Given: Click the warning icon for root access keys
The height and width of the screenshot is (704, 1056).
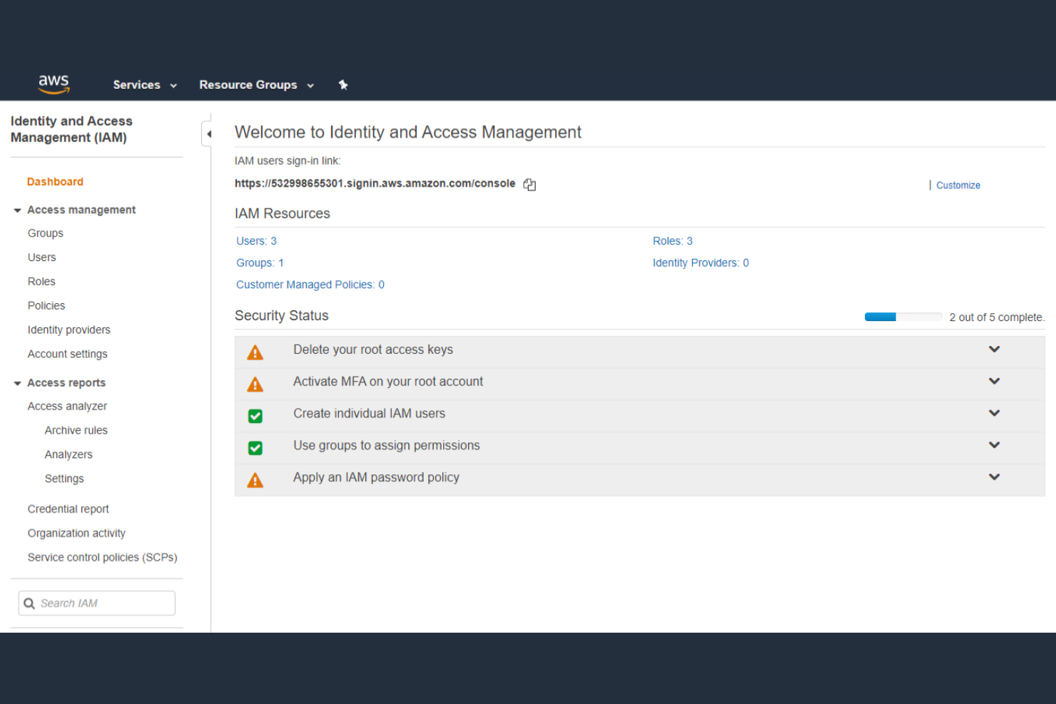Looking at the screenshot, I should tap(255, 352).
